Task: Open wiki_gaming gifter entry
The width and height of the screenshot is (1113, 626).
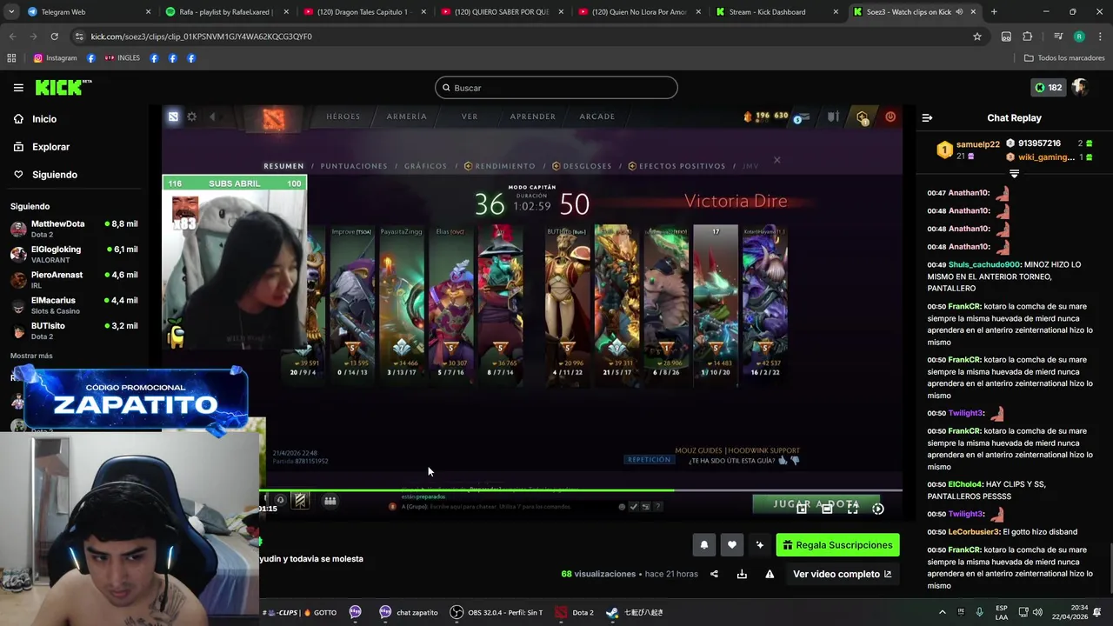Action: tap(1041, 157)
